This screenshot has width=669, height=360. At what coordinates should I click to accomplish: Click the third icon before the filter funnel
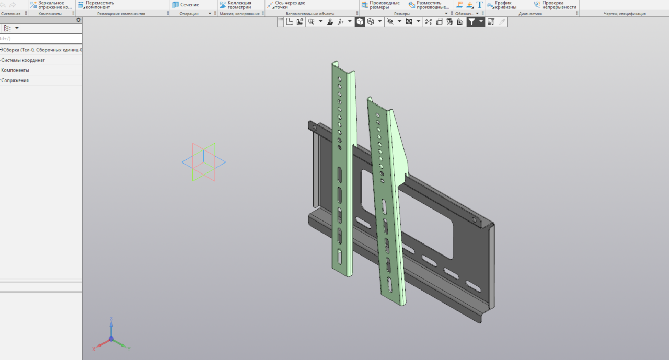(x=439, y=21)
